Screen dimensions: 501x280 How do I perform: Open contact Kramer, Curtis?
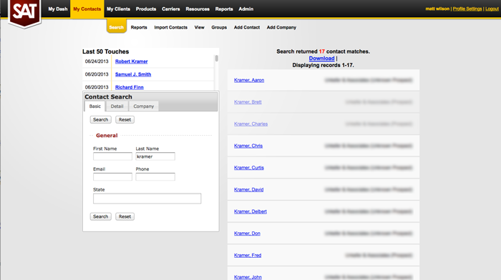click(249, 168)
